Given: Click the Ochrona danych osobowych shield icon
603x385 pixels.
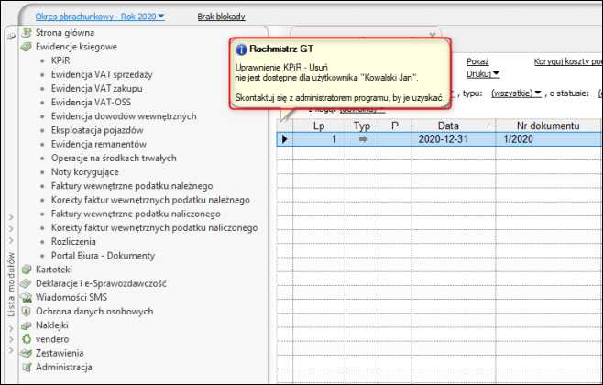Looking at the screenshot, I should point(27,311).
